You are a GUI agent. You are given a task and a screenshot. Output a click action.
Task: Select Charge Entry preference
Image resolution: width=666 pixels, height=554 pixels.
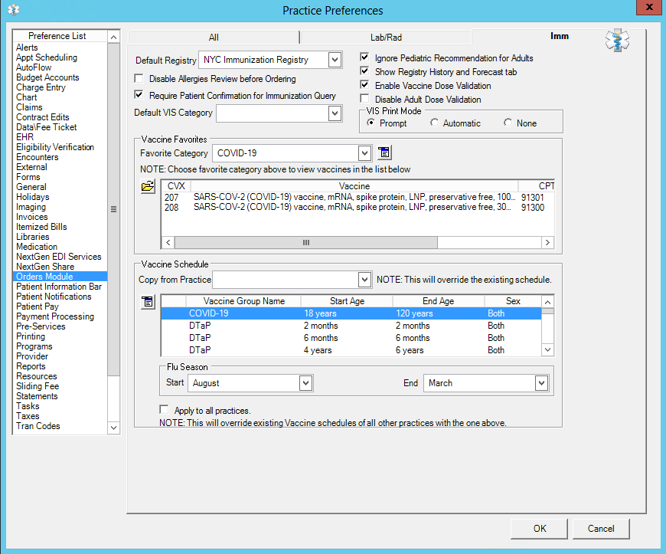41,87
